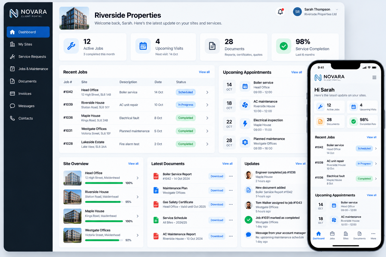Download the Maintenance Plan document
This screenshot has height=257, width=386.
pos(217,190)
